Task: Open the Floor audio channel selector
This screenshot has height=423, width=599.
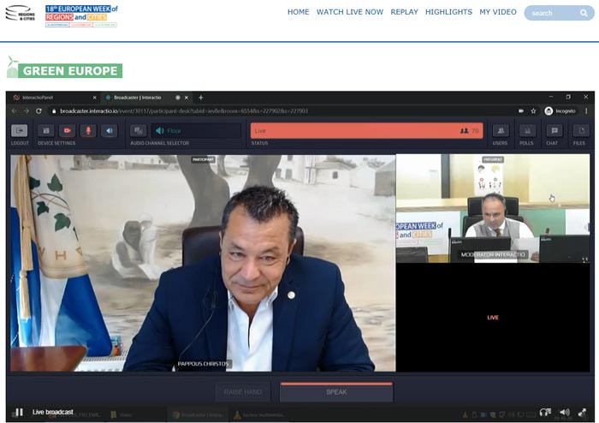Action: [196, 131]
